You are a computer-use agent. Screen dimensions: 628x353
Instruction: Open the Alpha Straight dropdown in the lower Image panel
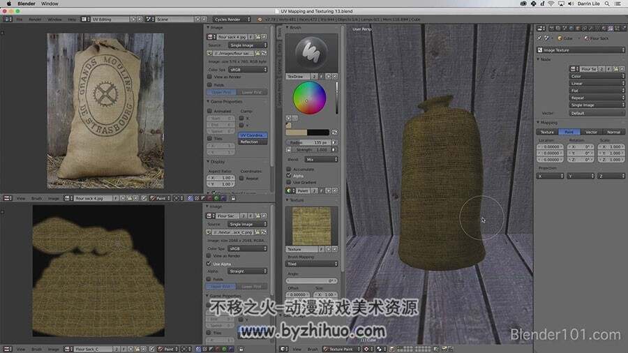pos(248,271)
